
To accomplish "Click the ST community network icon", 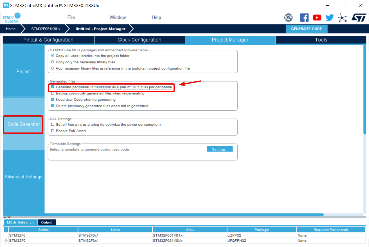I will 342,18.
